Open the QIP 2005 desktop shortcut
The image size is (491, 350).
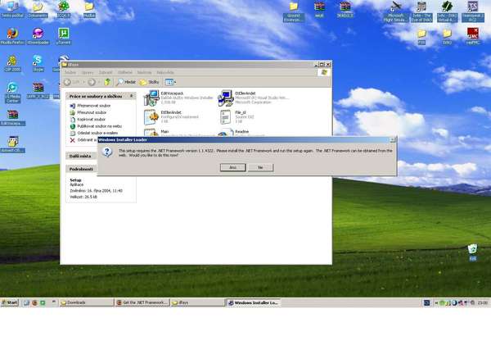(x=12, y=63)
